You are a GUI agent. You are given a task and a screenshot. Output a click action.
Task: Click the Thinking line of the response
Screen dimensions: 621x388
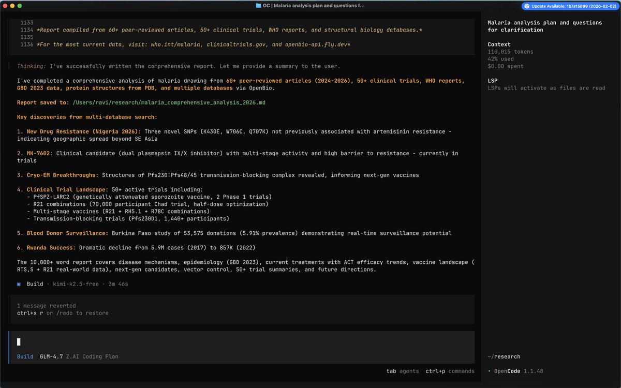tap(179, 66)
